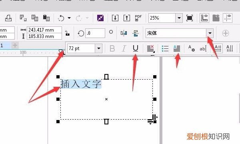Open the text properties docker
Viewport: 240px width, 144px height.
[191, 48]
